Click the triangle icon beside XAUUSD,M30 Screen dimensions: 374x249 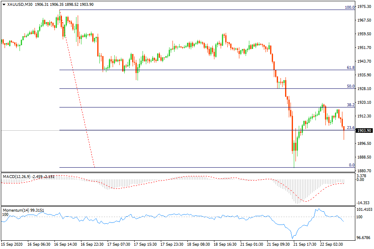[x=4, y=4]
